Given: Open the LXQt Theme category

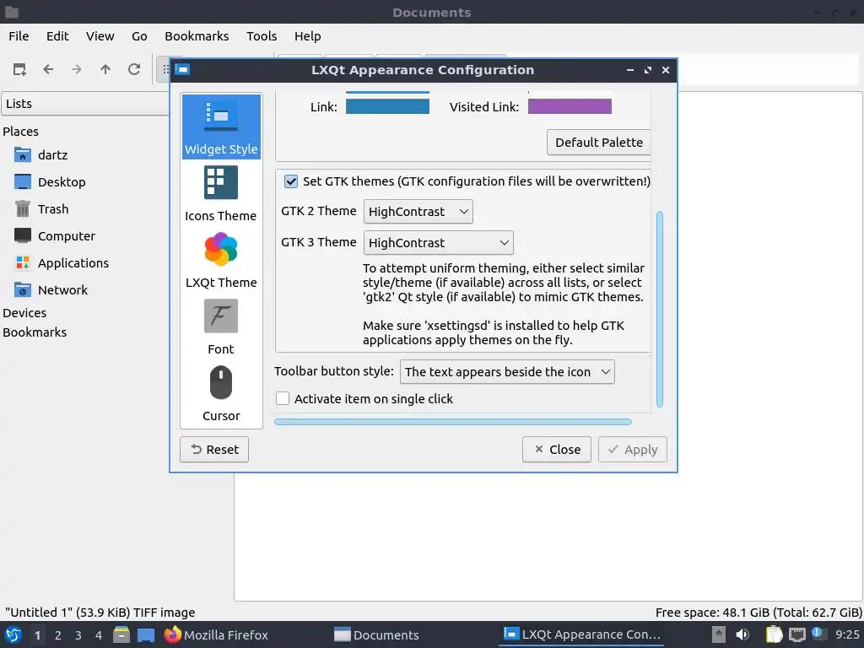Looking at the screenshot, I should click(221, 260).
